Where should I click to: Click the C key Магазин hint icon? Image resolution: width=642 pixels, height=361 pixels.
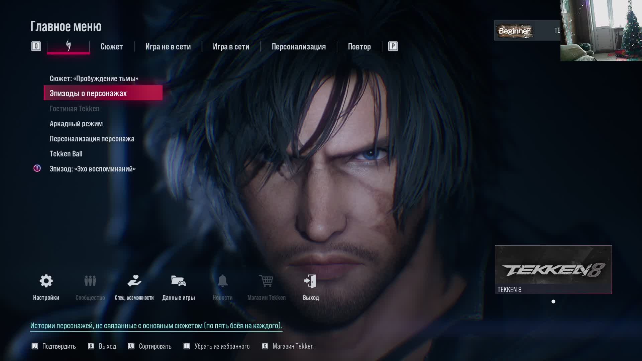[265, 346]
